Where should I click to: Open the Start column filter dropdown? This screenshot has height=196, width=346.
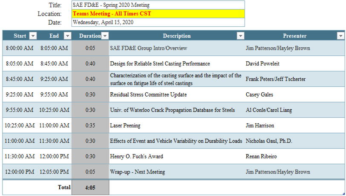pos(33,36)
